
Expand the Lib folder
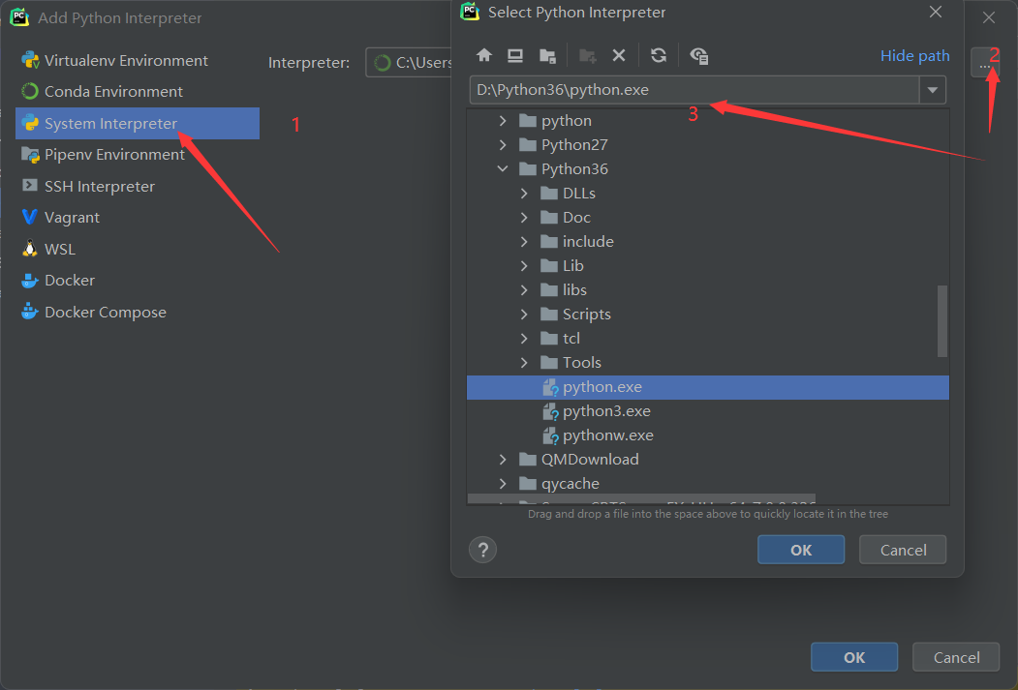[x=524, y=266]
